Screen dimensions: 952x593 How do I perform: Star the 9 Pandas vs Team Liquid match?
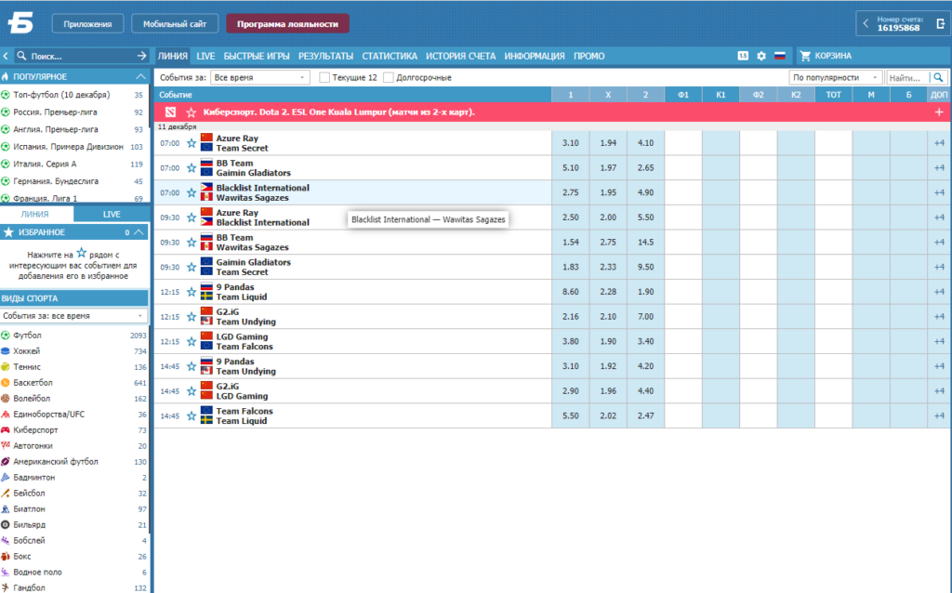[x=192, y=292]
